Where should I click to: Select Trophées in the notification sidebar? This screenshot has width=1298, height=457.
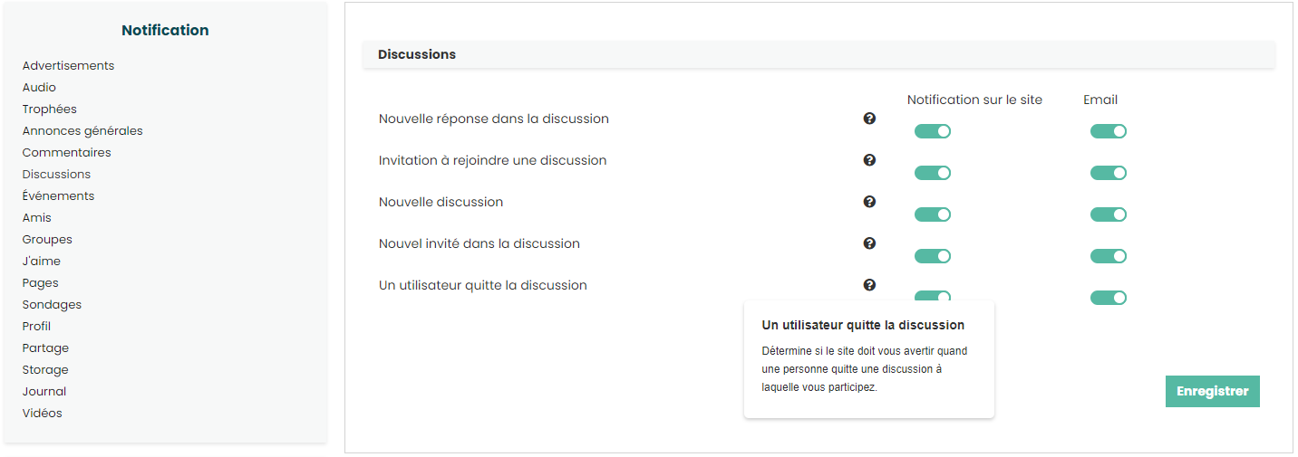(50, 109)
